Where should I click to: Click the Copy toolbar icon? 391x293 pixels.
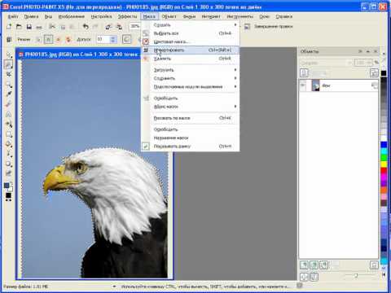tap(63, 27)
